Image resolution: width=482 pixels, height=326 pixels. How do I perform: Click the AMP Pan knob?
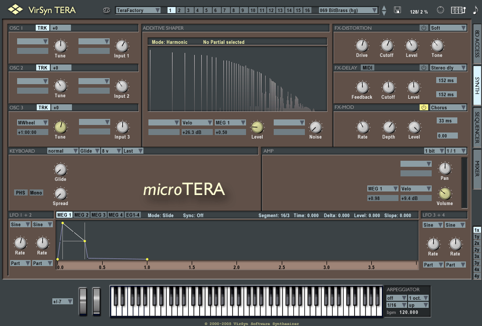[445, 168]
